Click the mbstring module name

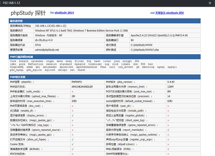tap(148, 67)
